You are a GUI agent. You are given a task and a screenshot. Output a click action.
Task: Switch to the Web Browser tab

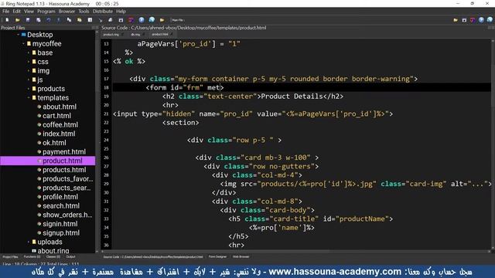click(x=241, y=257)
